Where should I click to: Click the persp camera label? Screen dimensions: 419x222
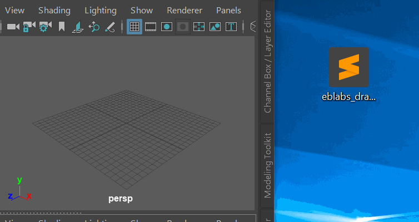[x=121, y=199]
